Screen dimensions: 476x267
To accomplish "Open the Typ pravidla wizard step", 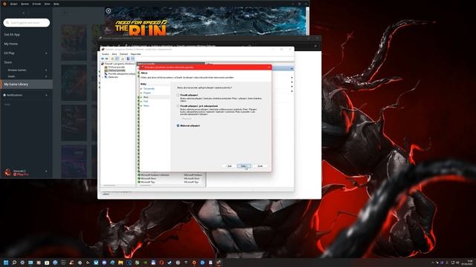I will tap(149, 89).
